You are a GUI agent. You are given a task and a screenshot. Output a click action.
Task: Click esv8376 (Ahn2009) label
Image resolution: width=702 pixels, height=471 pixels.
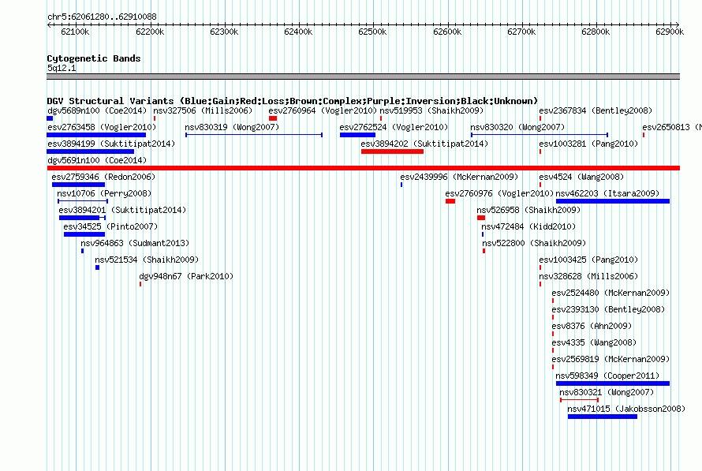click(592, 326)
